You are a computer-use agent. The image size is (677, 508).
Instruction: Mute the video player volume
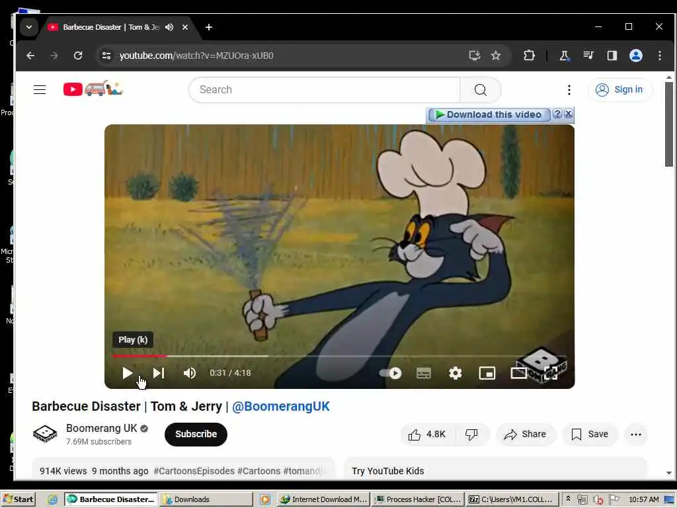point(189,373)
